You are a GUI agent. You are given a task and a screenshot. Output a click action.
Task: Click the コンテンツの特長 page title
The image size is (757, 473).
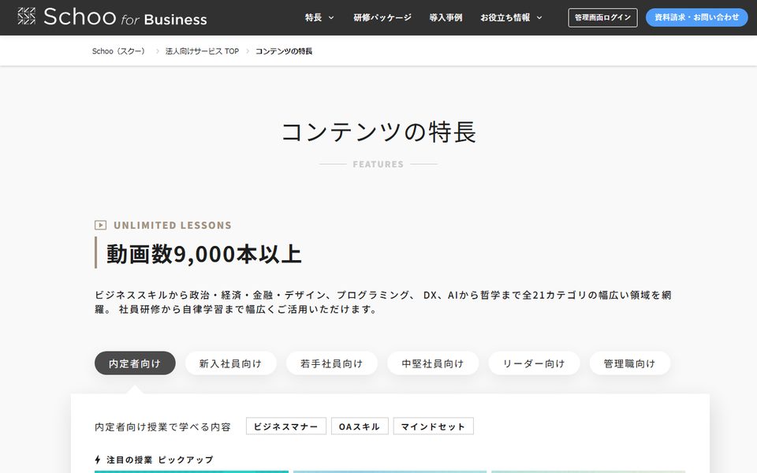[378, 132]
